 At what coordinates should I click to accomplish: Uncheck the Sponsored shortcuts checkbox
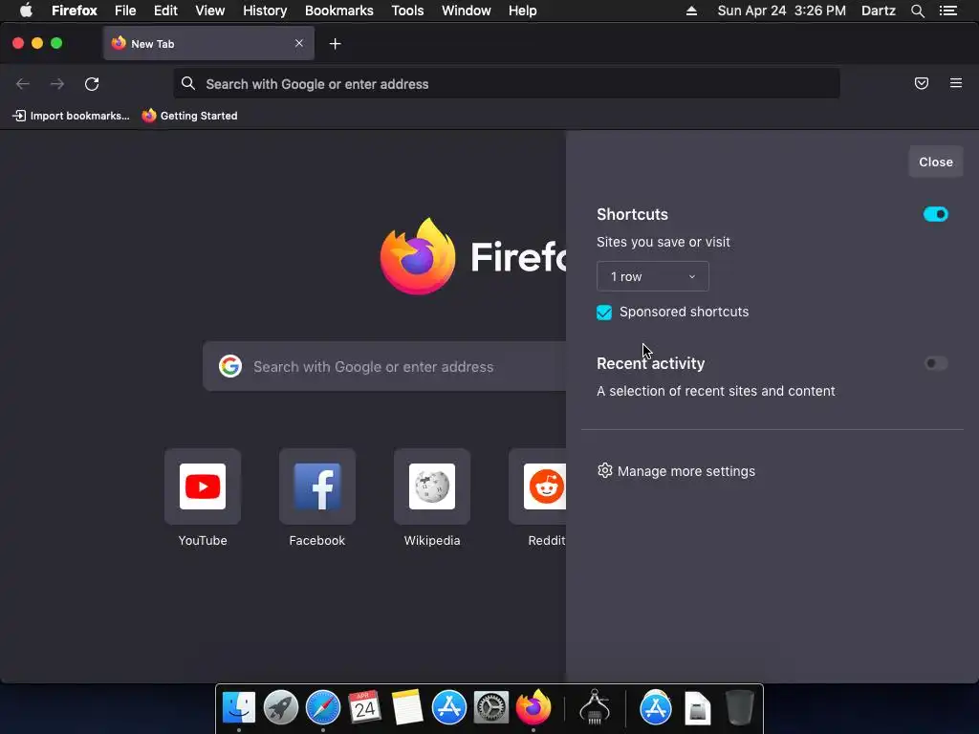604,313
